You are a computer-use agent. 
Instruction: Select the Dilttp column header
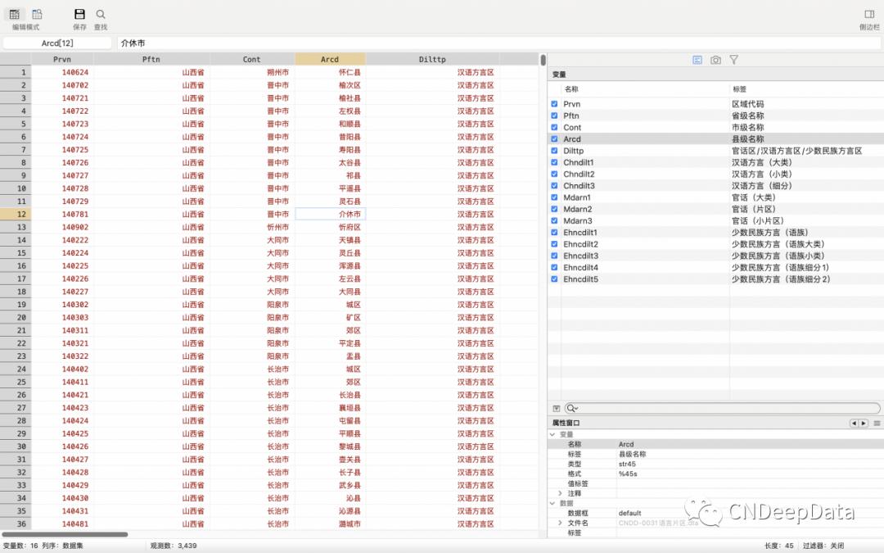[x=432, y=59]
